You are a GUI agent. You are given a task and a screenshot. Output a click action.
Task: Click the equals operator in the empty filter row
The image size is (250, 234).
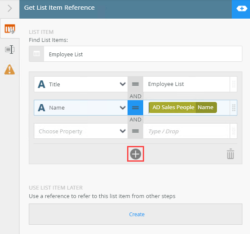(x=135, y=131)
